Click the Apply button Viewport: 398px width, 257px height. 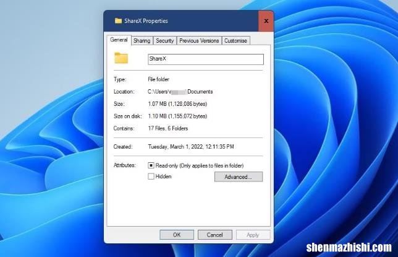(253, 235)
